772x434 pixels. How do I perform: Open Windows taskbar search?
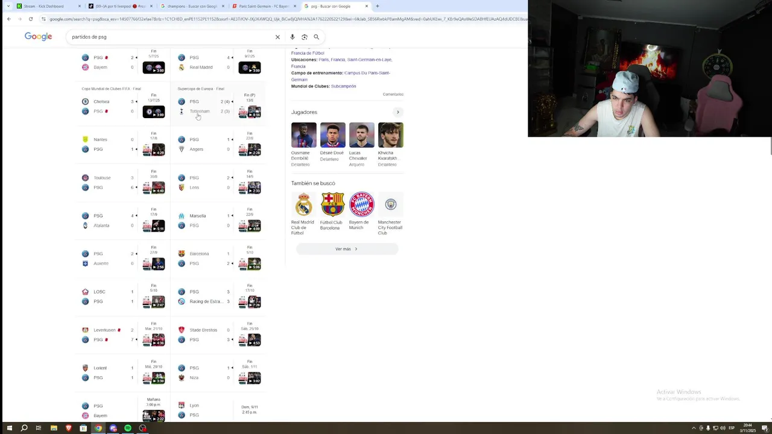click(x=24, y=428)
